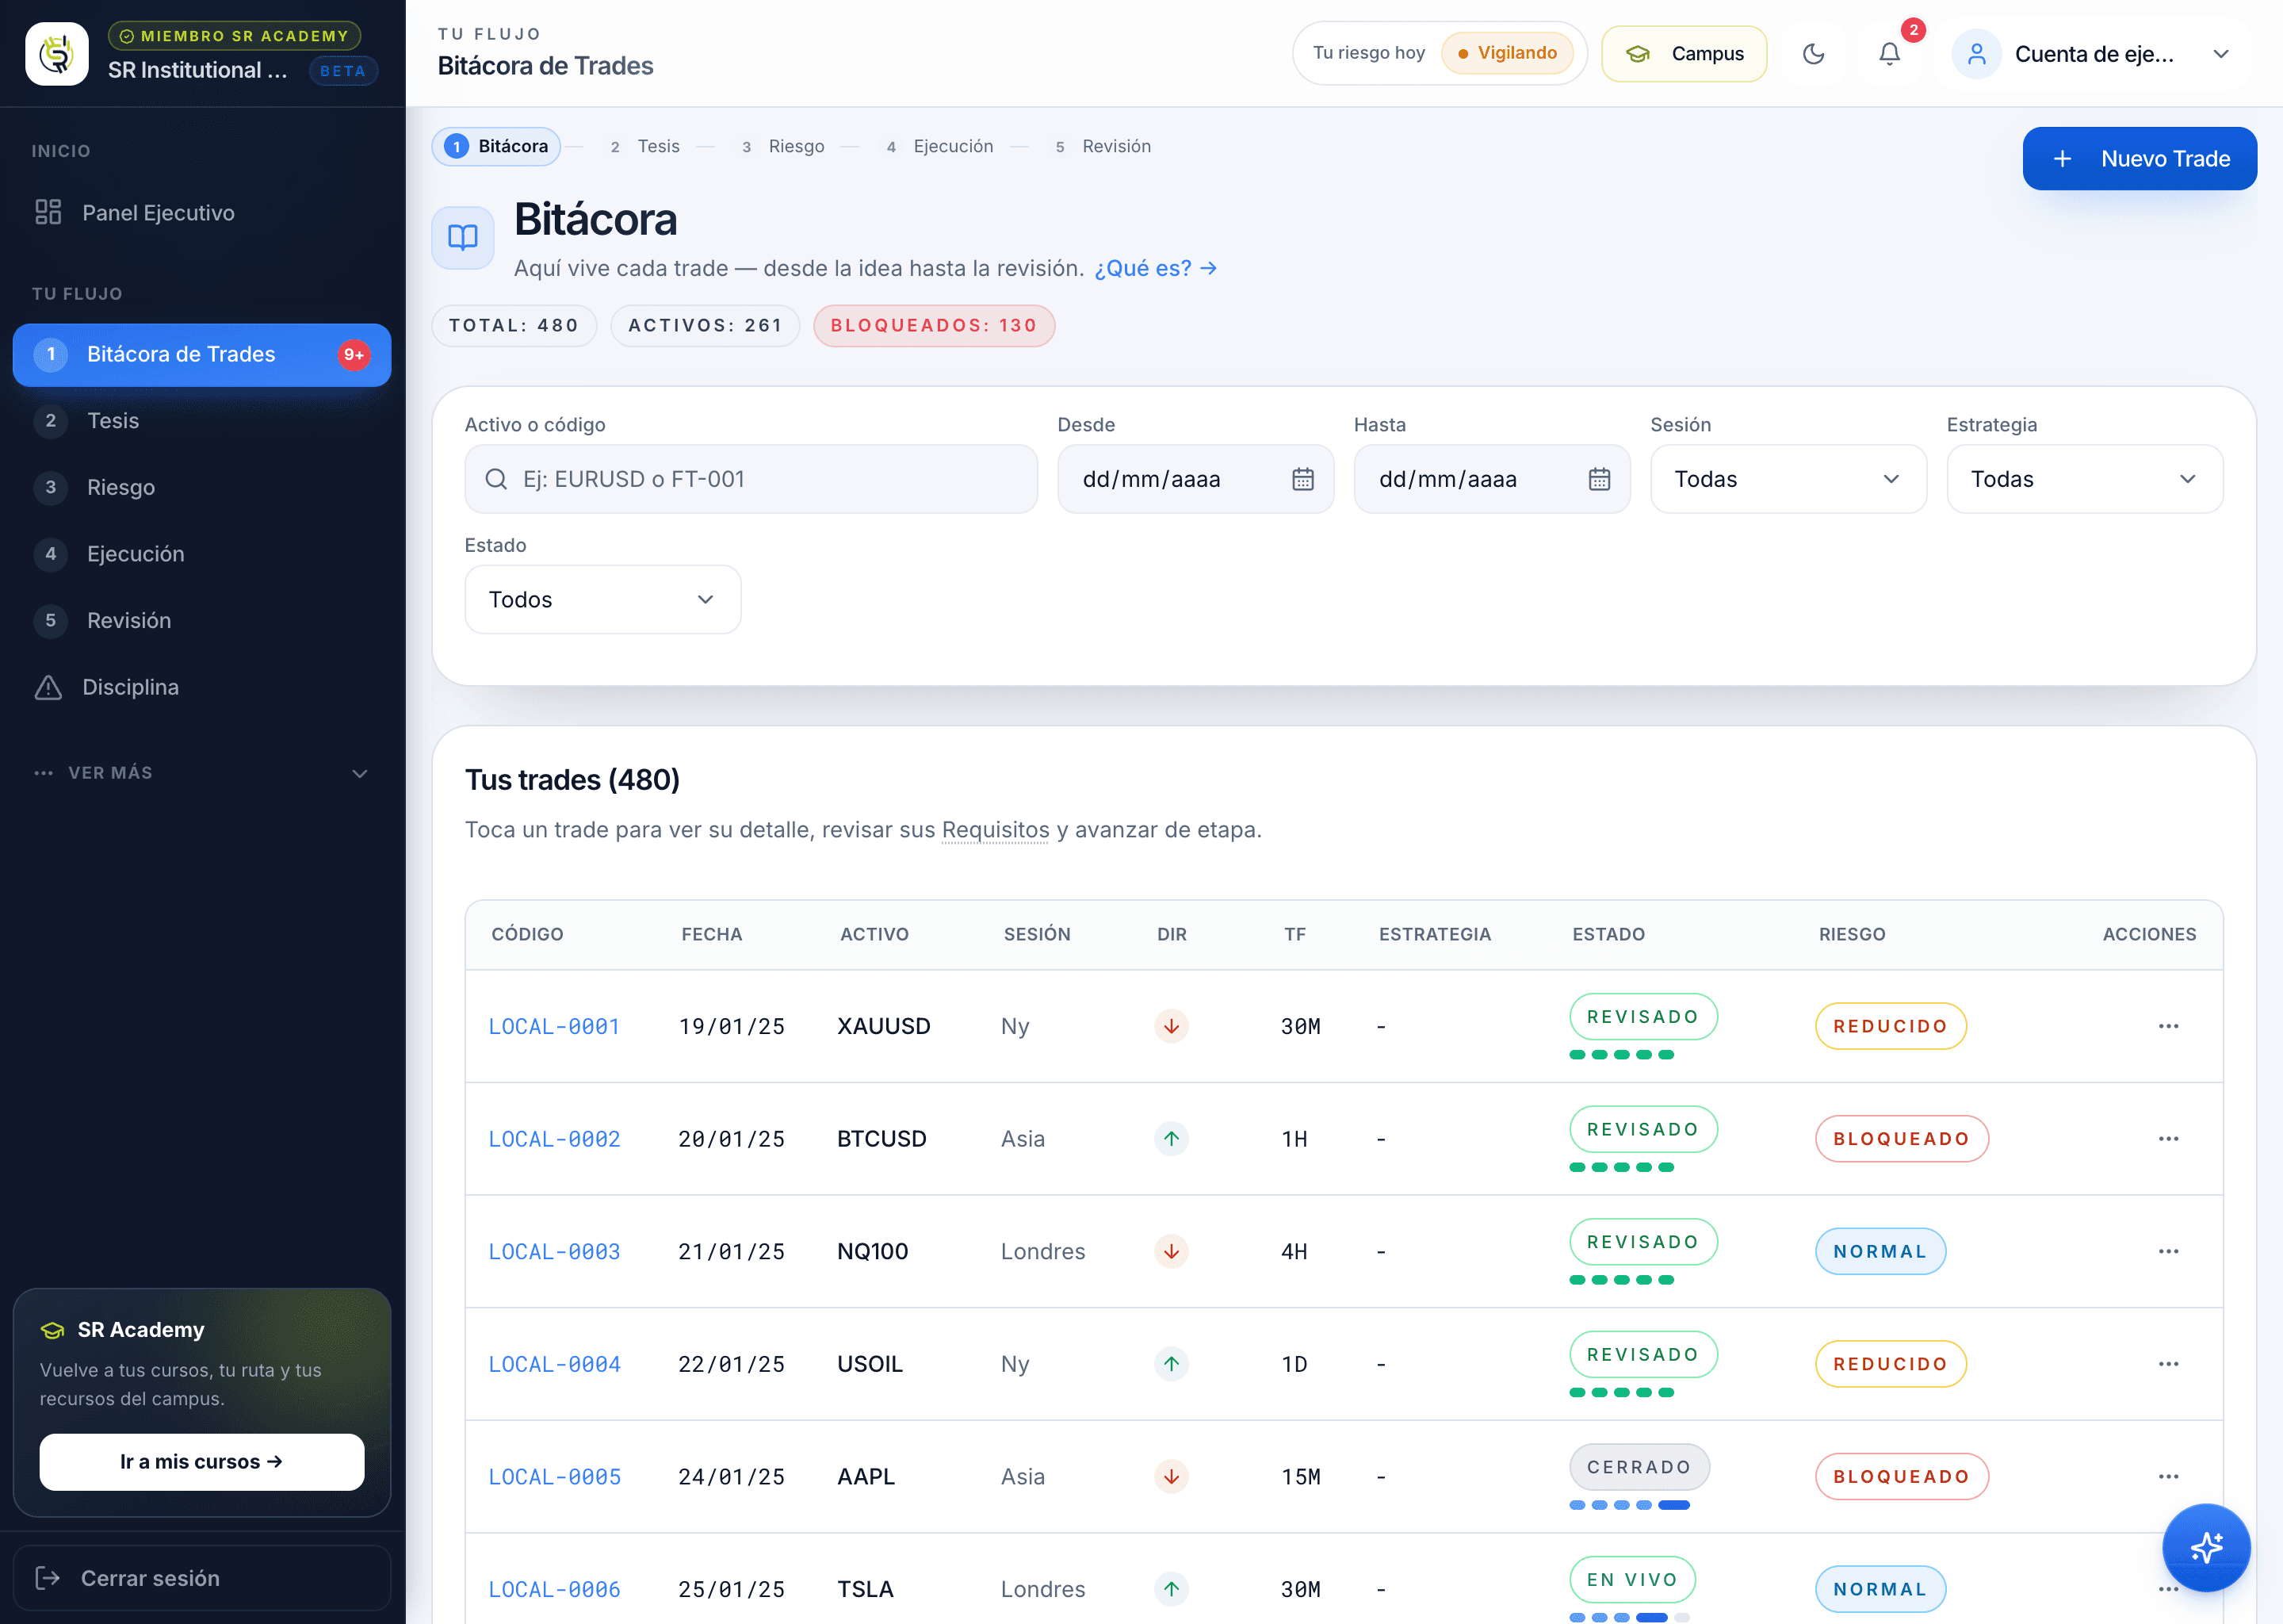Click CERRADO status badge for AAPL

point(1639,1467)
